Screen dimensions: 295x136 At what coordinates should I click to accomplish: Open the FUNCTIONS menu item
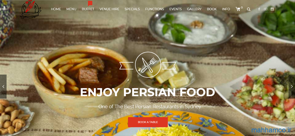[155, 9]
